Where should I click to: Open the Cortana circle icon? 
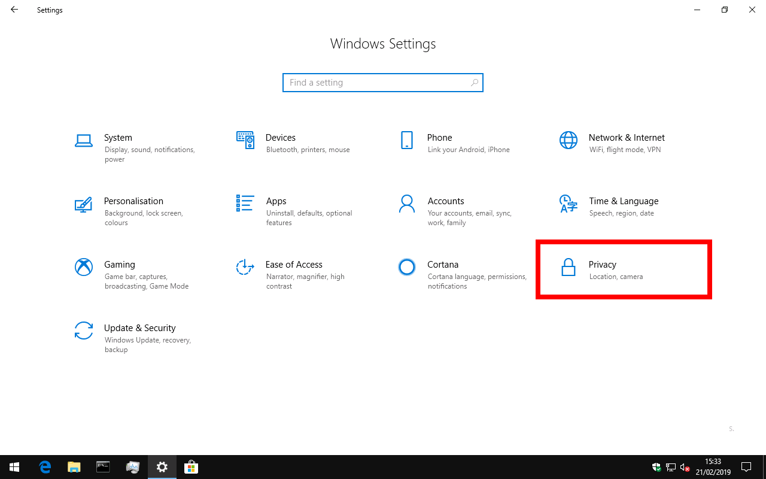(x=406, y=267)
